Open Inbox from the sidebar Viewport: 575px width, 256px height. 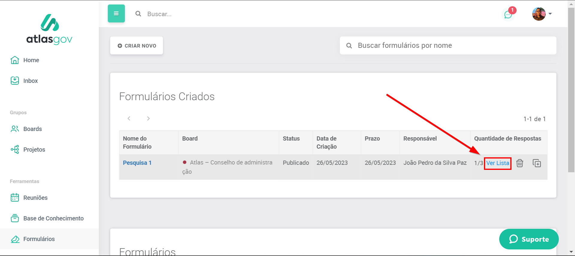[x=30, y=81]
